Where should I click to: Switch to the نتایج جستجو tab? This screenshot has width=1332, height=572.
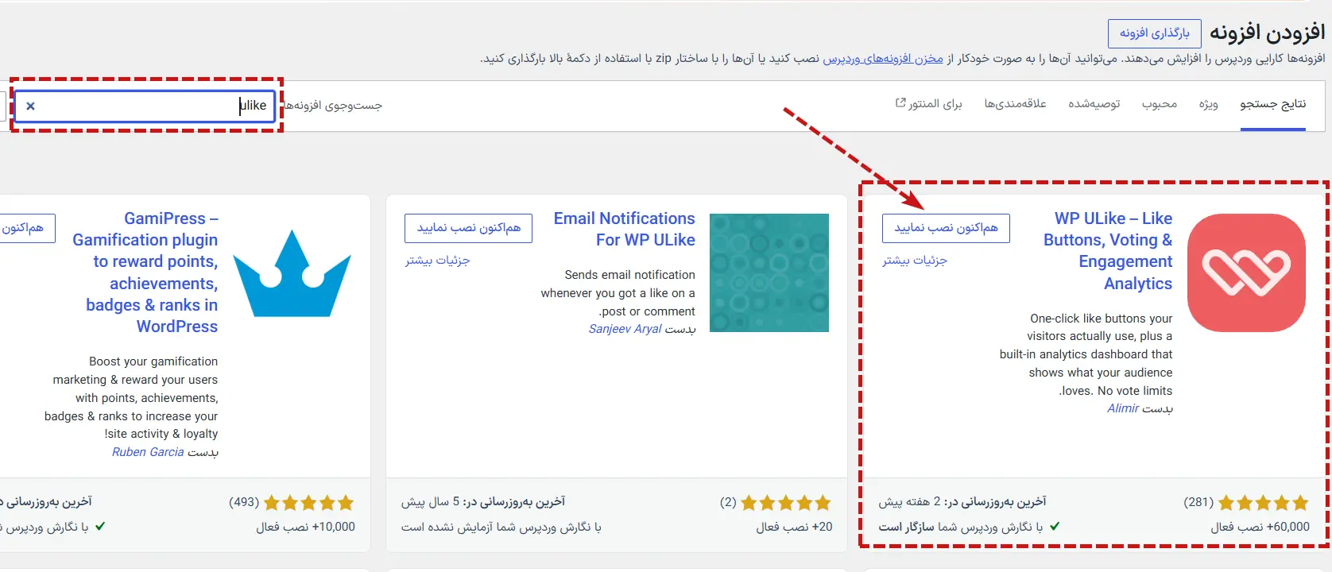(x=1273, y=104)
